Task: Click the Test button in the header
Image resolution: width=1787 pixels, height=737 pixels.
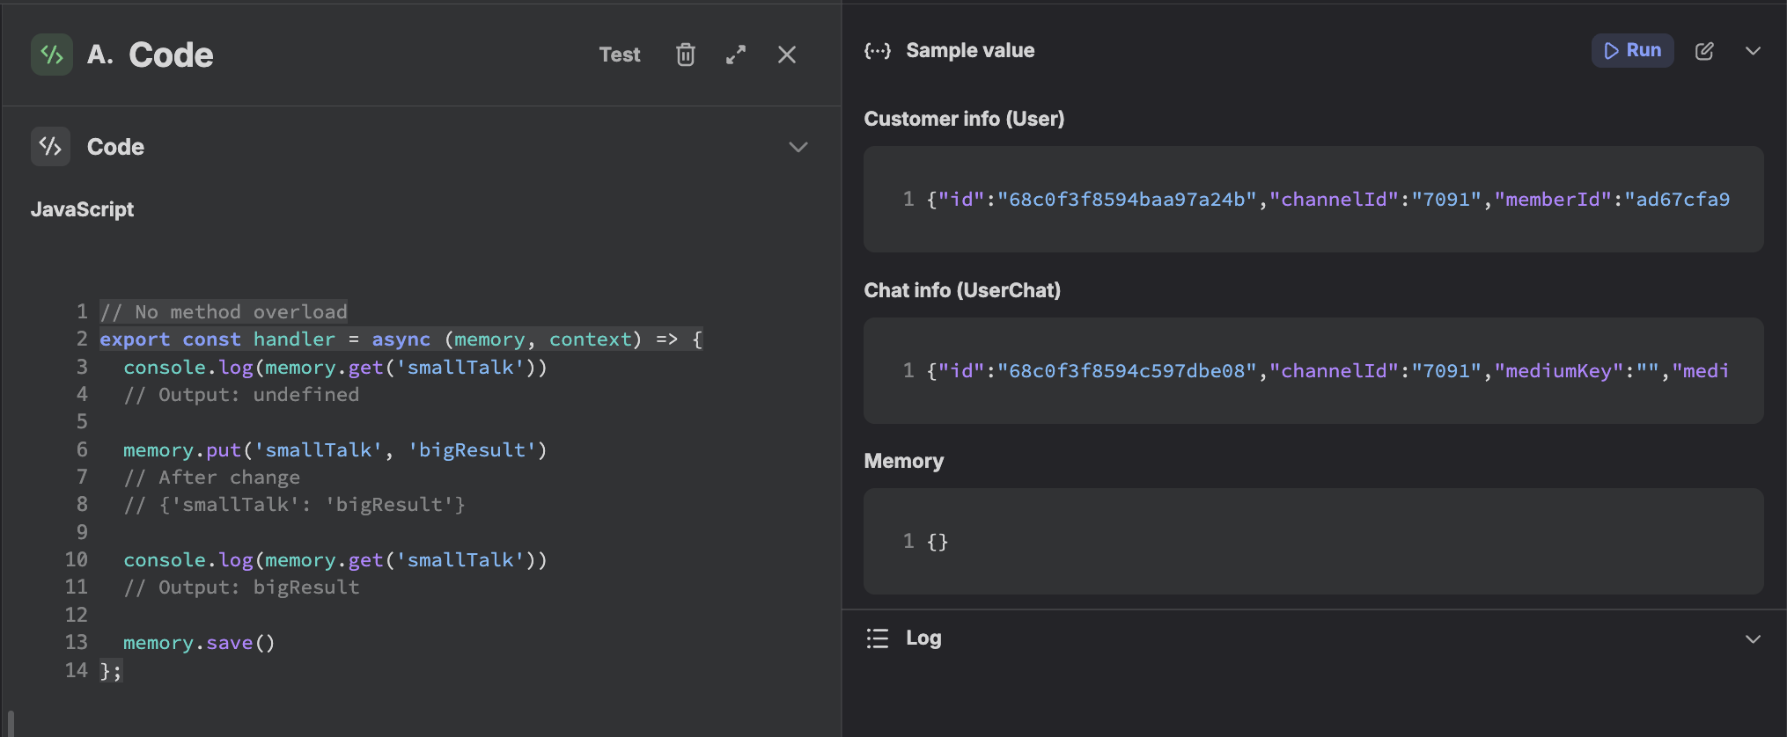Action: 620,55
